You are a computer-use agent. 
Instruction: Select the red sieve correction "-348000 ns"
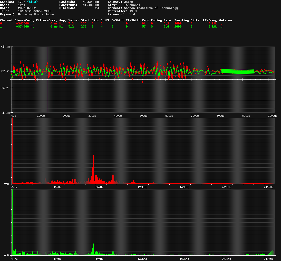(x=25, y=24)
